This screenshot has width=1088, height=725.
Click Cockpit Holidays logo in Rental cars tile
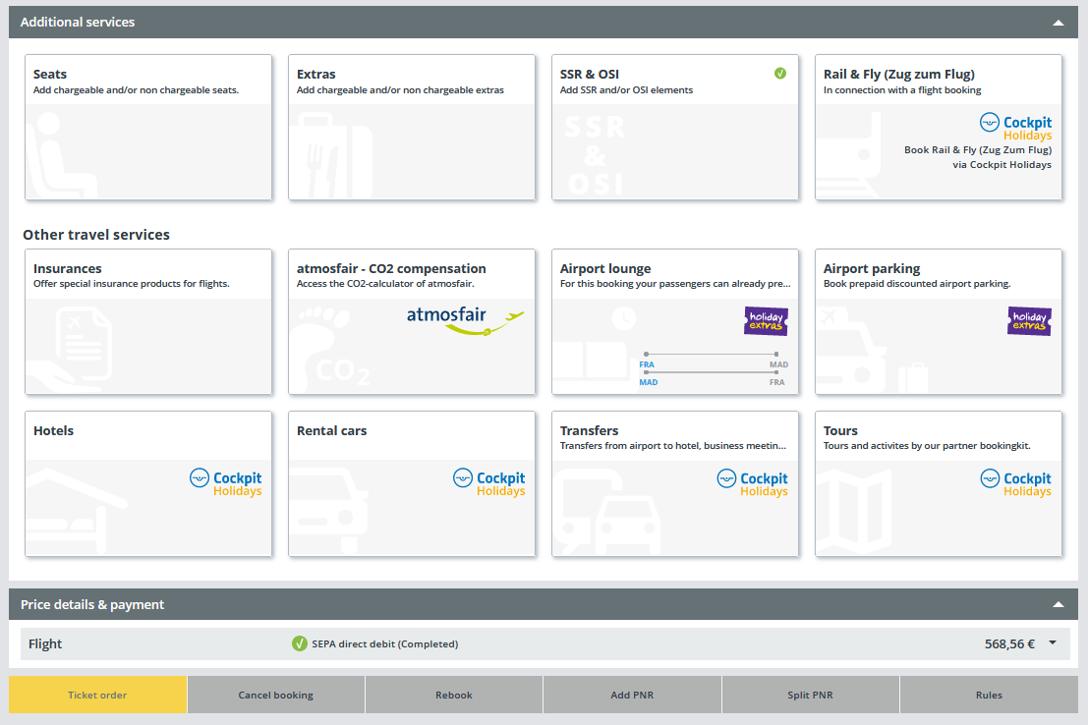[489, 483]
